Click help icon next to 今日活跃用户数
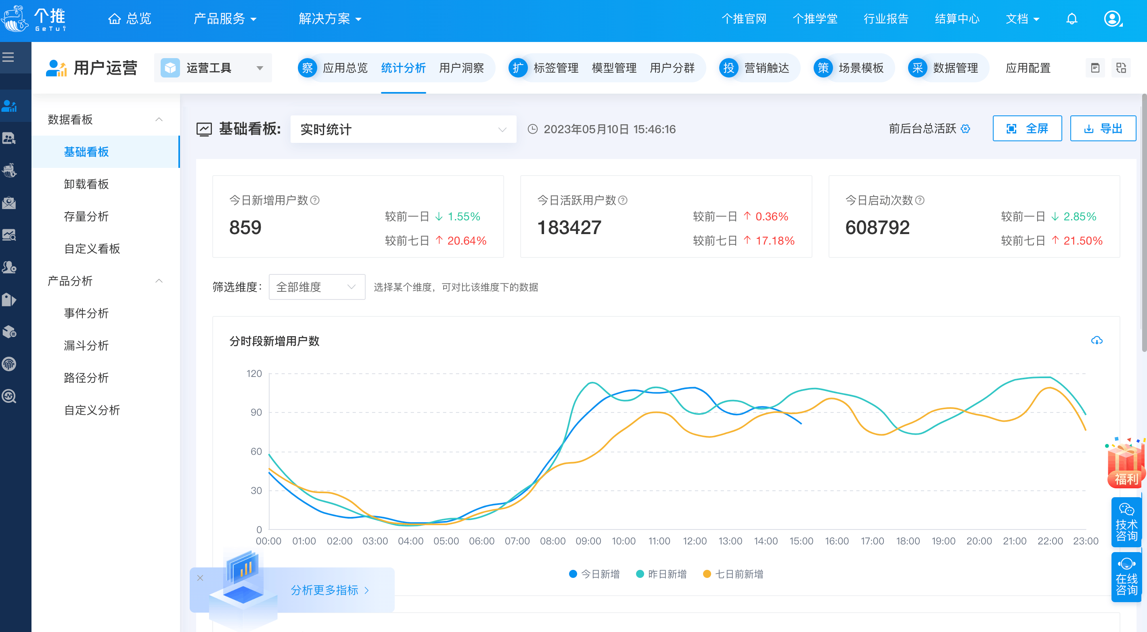Viewport: 1147px width, 632px height. click(x=623, y=201)
